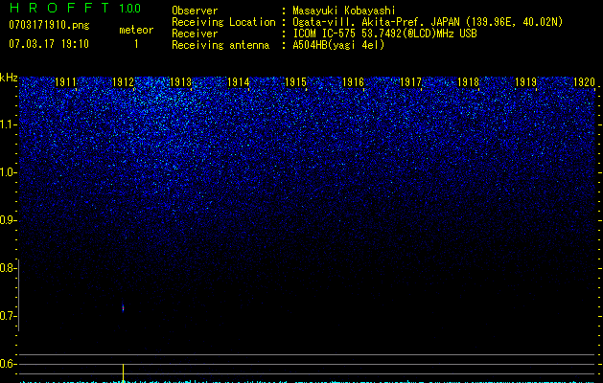603x383 pixels.
Task: Click the 1920 time marker
Action: [584, 82]
